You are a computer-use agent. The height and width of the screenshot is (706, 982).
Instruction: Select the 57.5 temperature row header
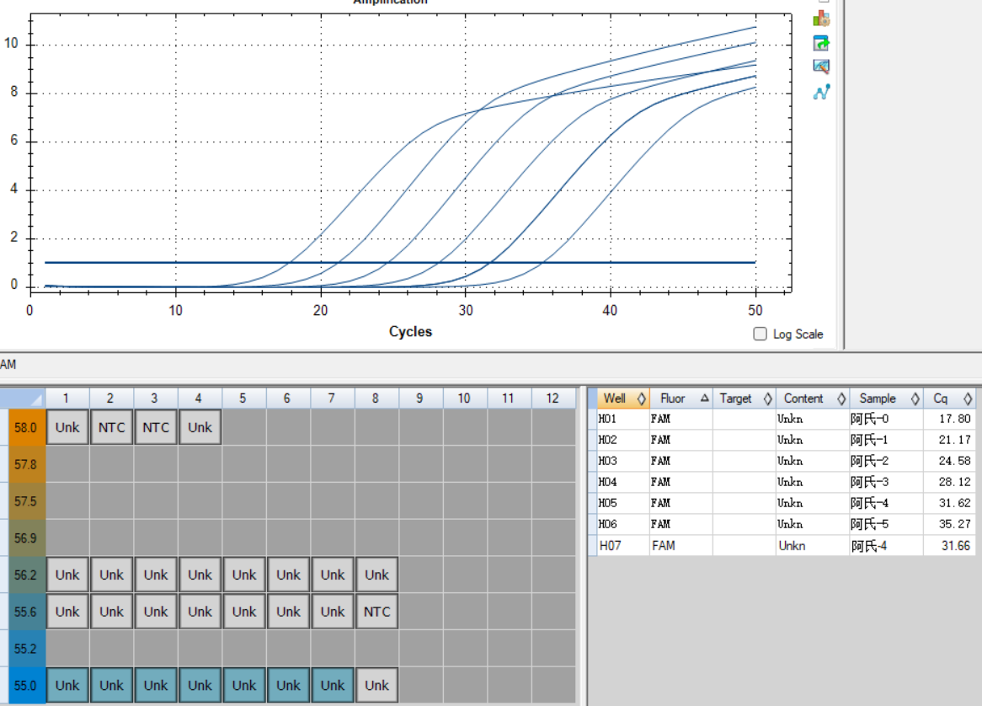[26, 501]
